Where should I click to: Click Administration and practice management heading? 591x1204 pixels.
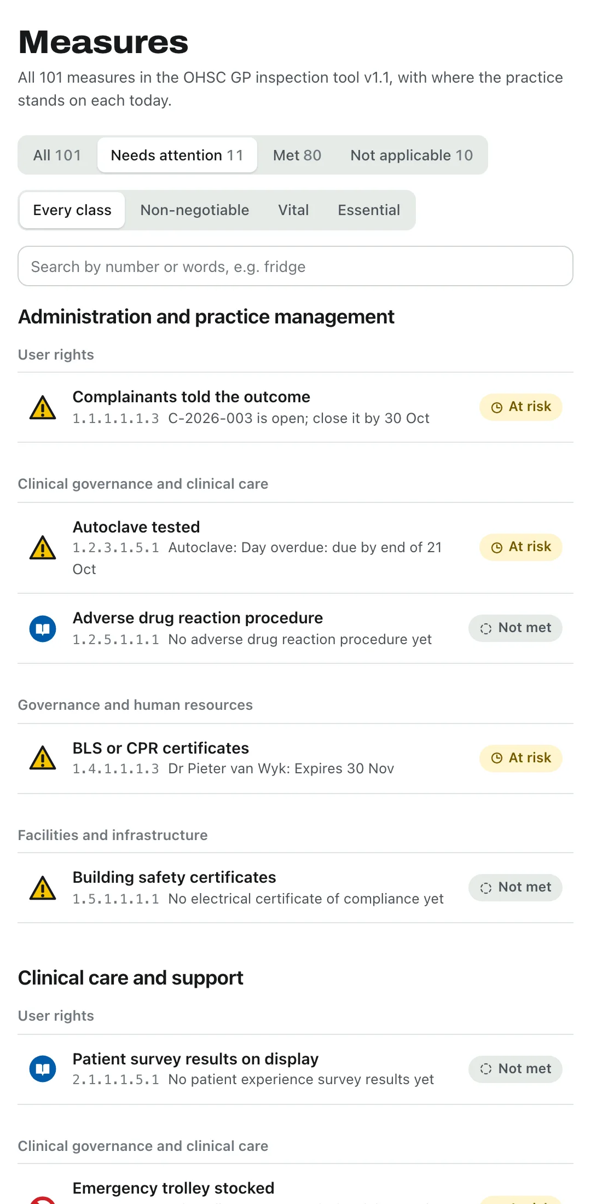206,317
